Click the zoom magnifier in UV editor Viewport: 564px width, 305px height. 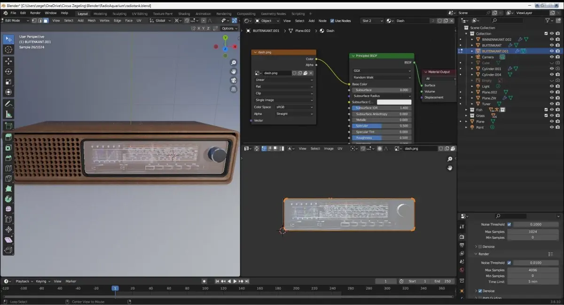[x=450, y=159]
